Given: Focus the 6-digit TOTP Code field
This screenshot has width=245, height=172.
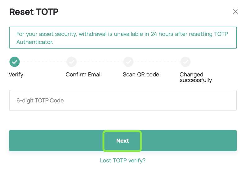Looking at the screenshot, I should tap(123, 100).
